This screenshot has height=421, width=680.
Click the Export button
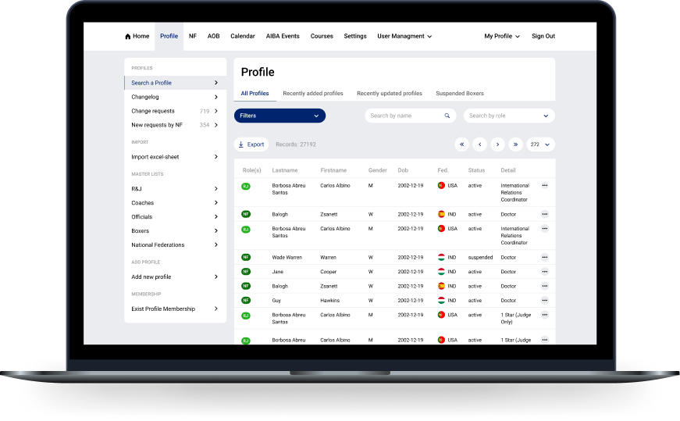click(x=251, y=144)
